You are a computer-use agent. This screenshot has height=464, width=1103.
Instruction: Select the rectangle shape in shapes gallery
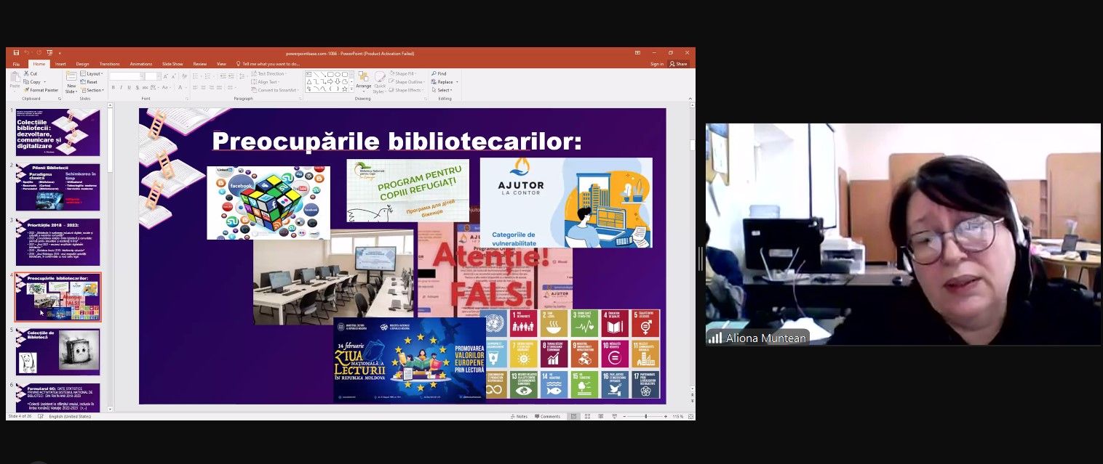point(331,74)
